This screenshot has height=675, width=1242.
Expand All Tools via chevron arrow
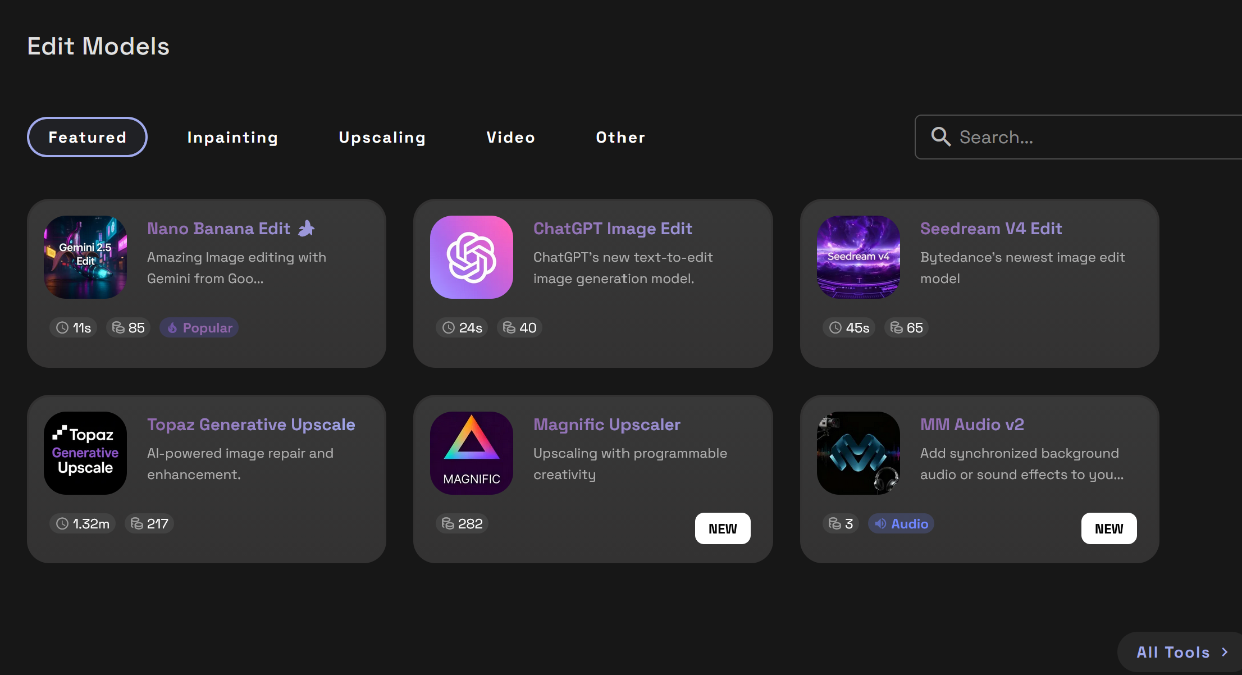click(1225, 652)
